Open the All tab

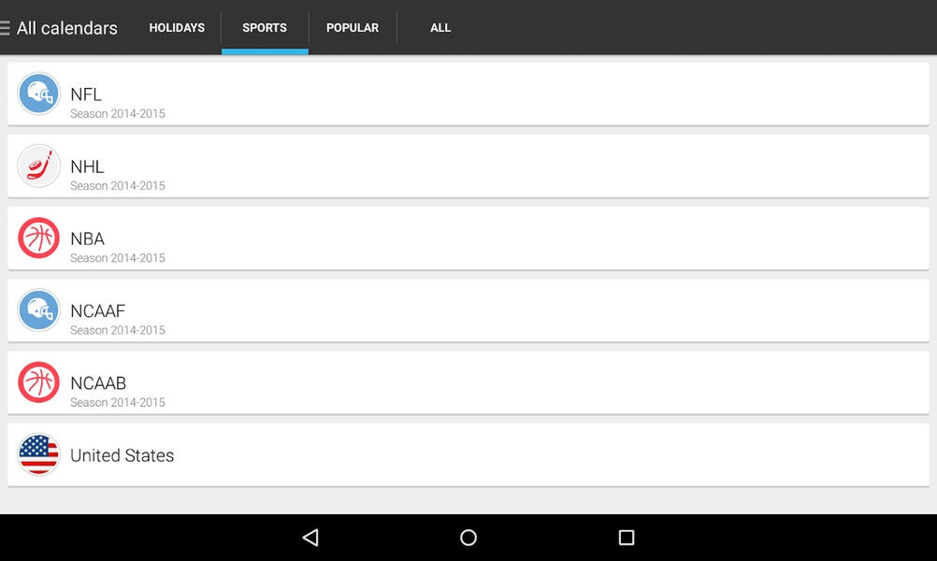[x=440, y=27]
